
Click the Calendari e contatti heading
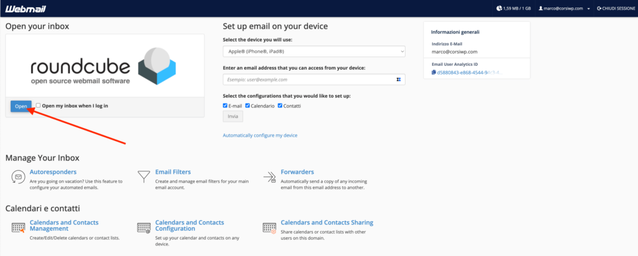(x=42, y=209)
